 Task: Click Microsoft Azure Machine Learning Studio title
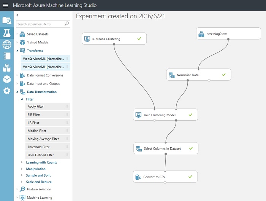(x=55, y=5)
